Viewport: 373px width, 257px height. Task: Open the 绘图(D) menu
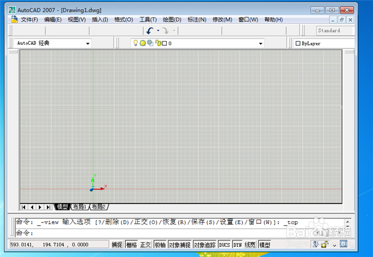172,20
